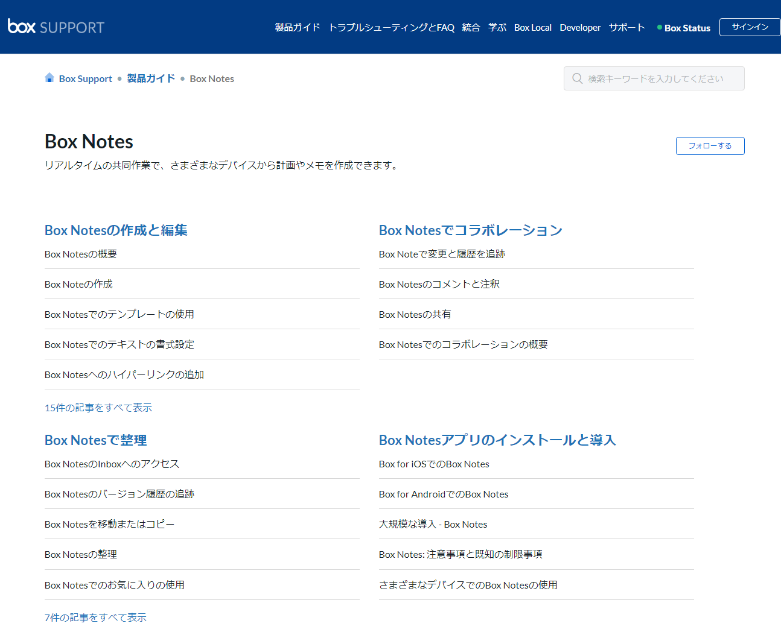Go to 製品ガイド breadcrumb link

tap(151, 78)
